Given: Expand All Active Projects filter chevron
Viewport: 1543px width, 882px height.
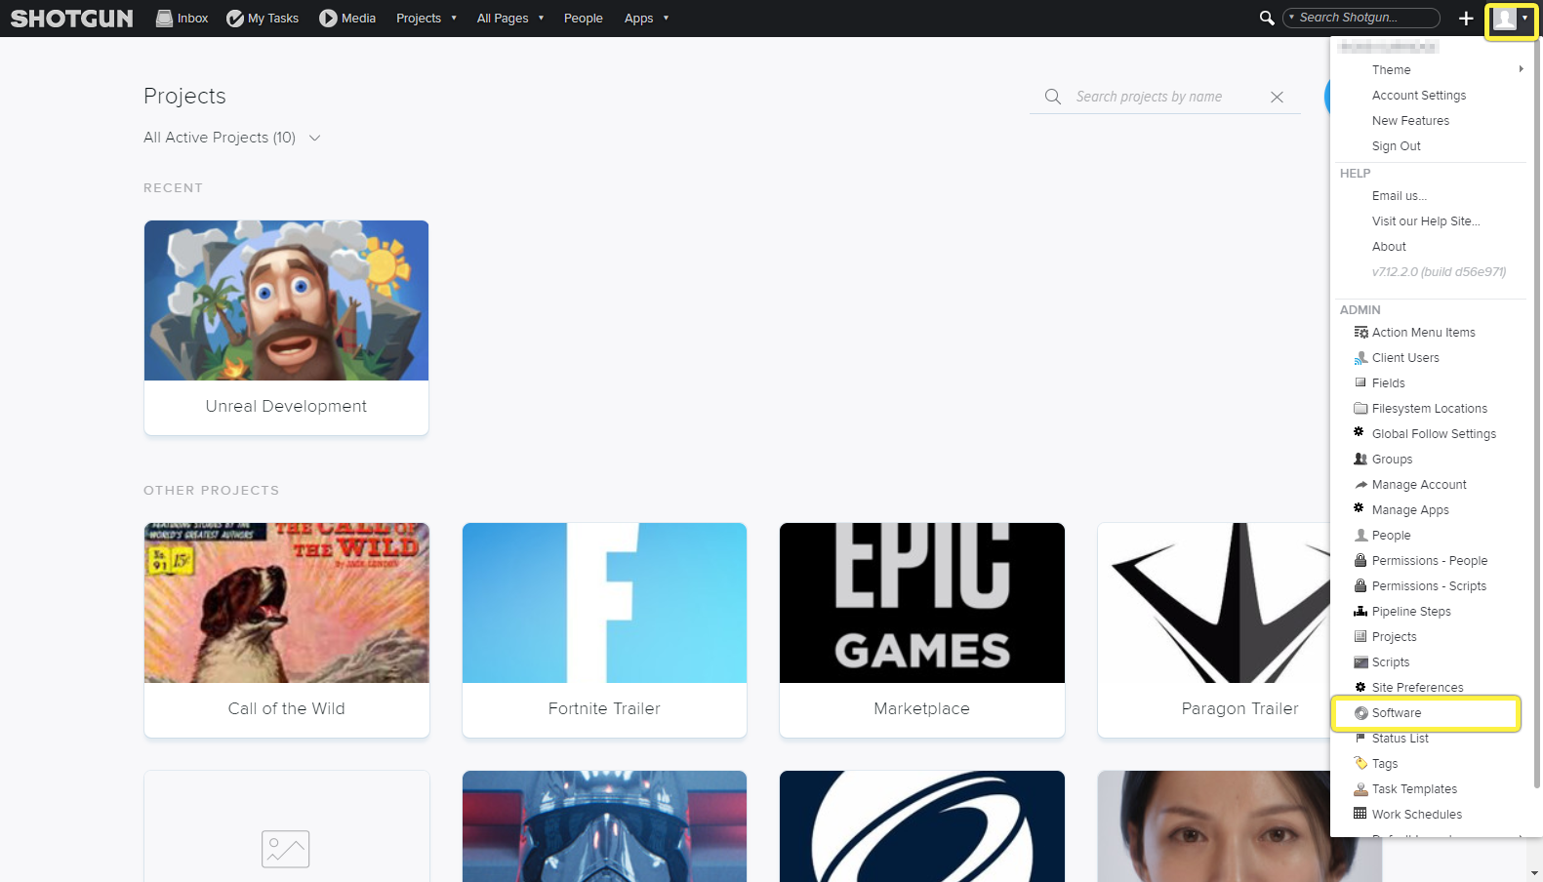Looking at the screenshot, I should point(314,138).
